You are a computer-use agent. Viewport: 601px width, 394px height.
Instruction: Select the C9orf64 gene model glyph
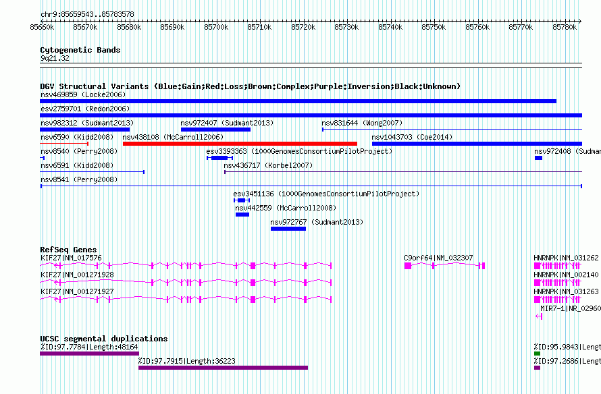tap(444, 266)
